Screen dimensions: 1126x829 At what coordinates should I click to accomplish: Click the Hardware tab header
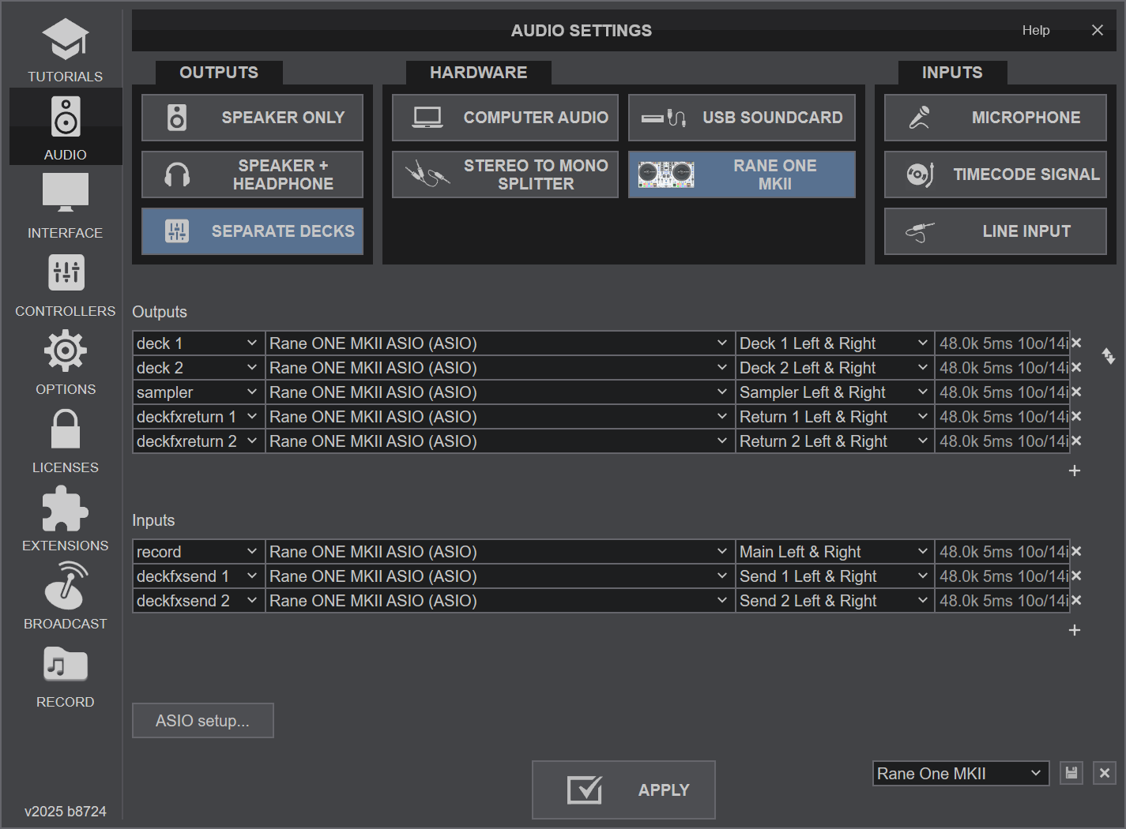[478, 73]
